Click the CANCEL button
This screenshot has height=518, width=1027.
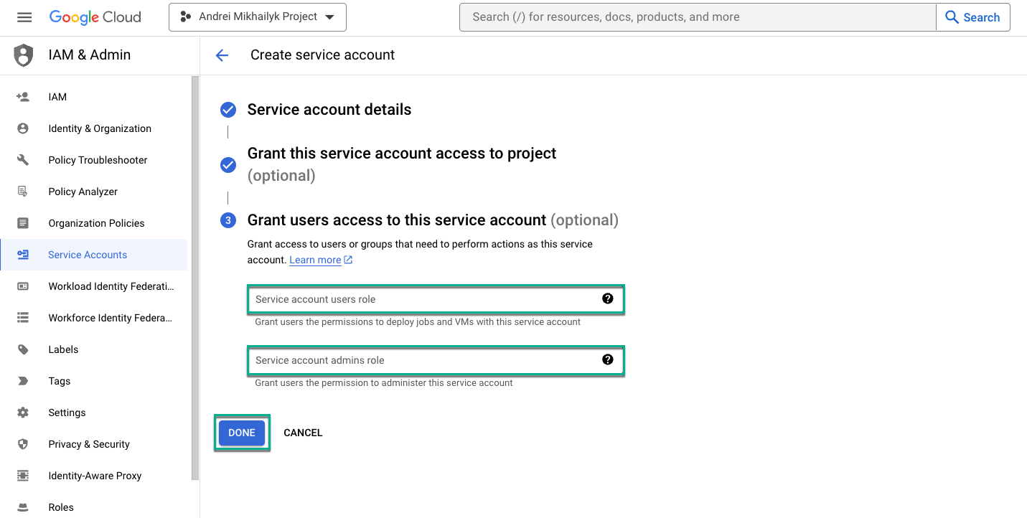(303, 433)
